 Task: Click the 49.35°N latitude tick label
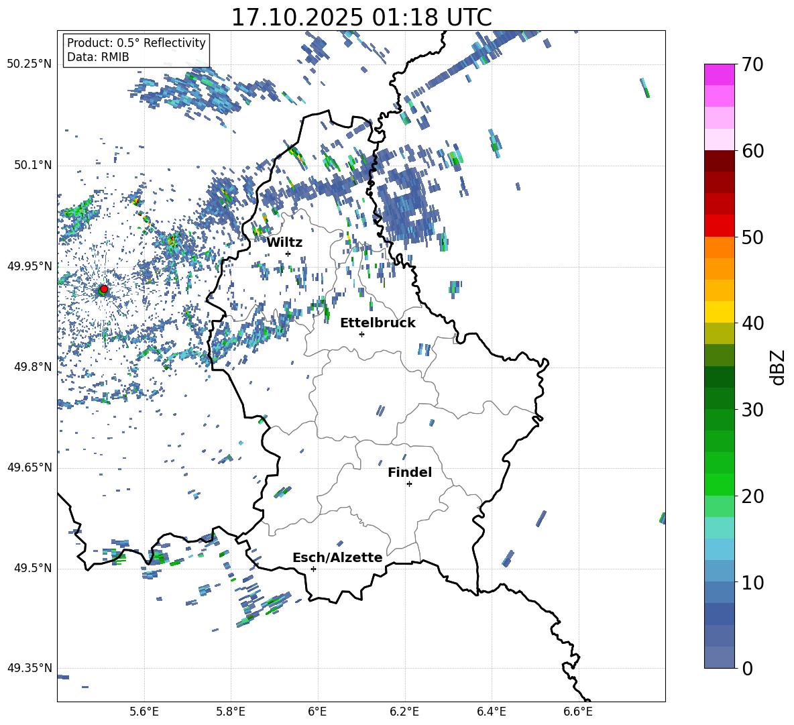tap(30, 668)
